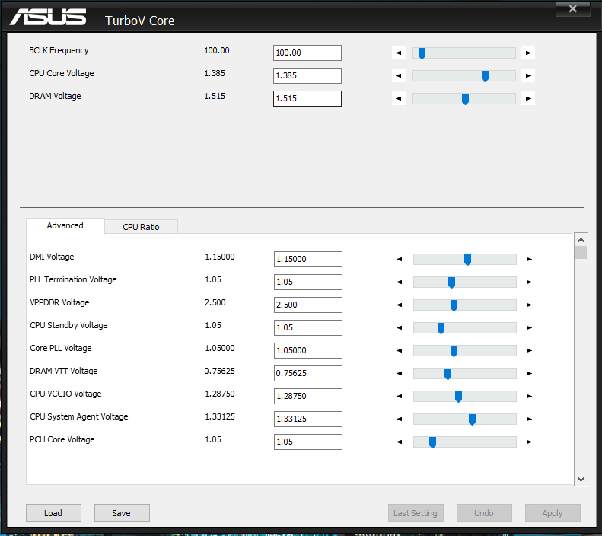Click the PLL Termination Voltage slider thumb

[452, 282]
